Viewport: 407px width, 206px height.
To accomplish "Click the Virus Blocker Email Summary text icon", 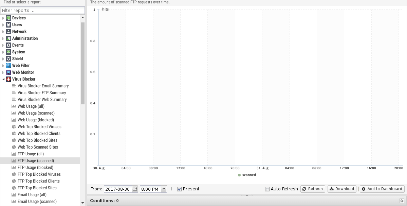I will pyautogui.click(x=14, y=86).
